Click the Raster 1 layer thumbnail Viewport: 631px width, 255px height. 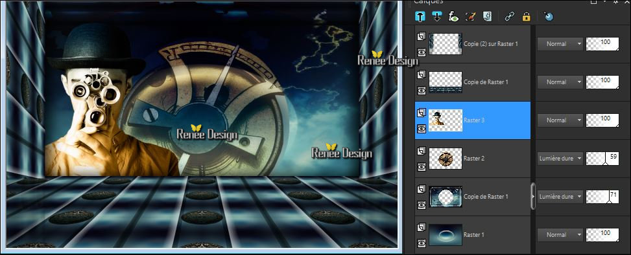pyautogui.click(x=446, y=234)
